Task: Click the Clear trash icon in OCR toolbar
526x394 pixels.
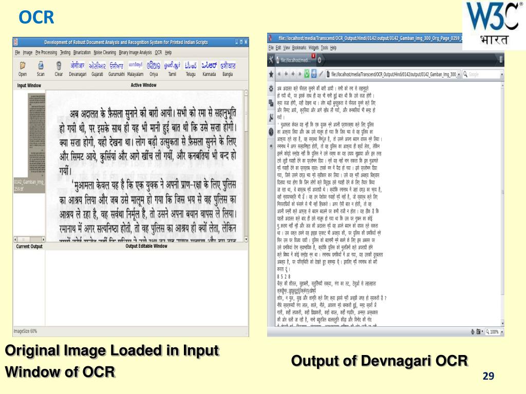Action: point(59,65)
